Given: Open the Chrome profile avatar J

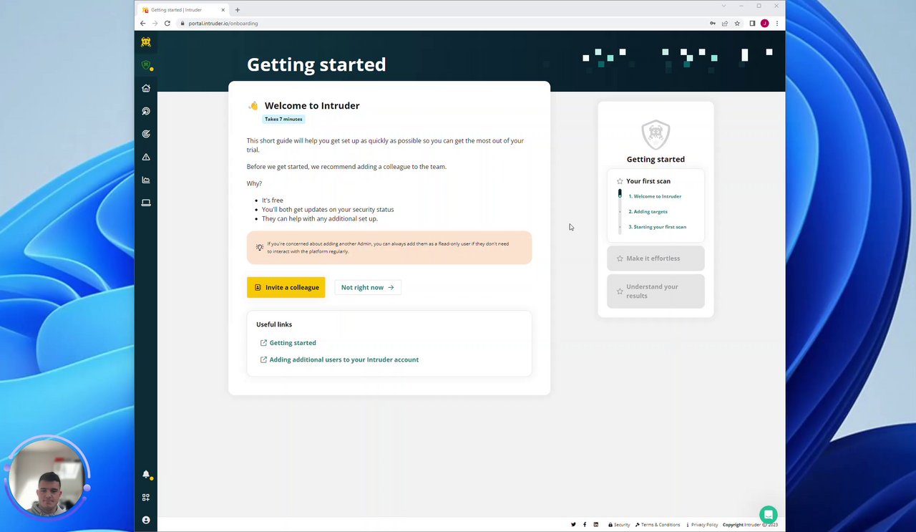Looking at the screenshot, I should [764, 23].
